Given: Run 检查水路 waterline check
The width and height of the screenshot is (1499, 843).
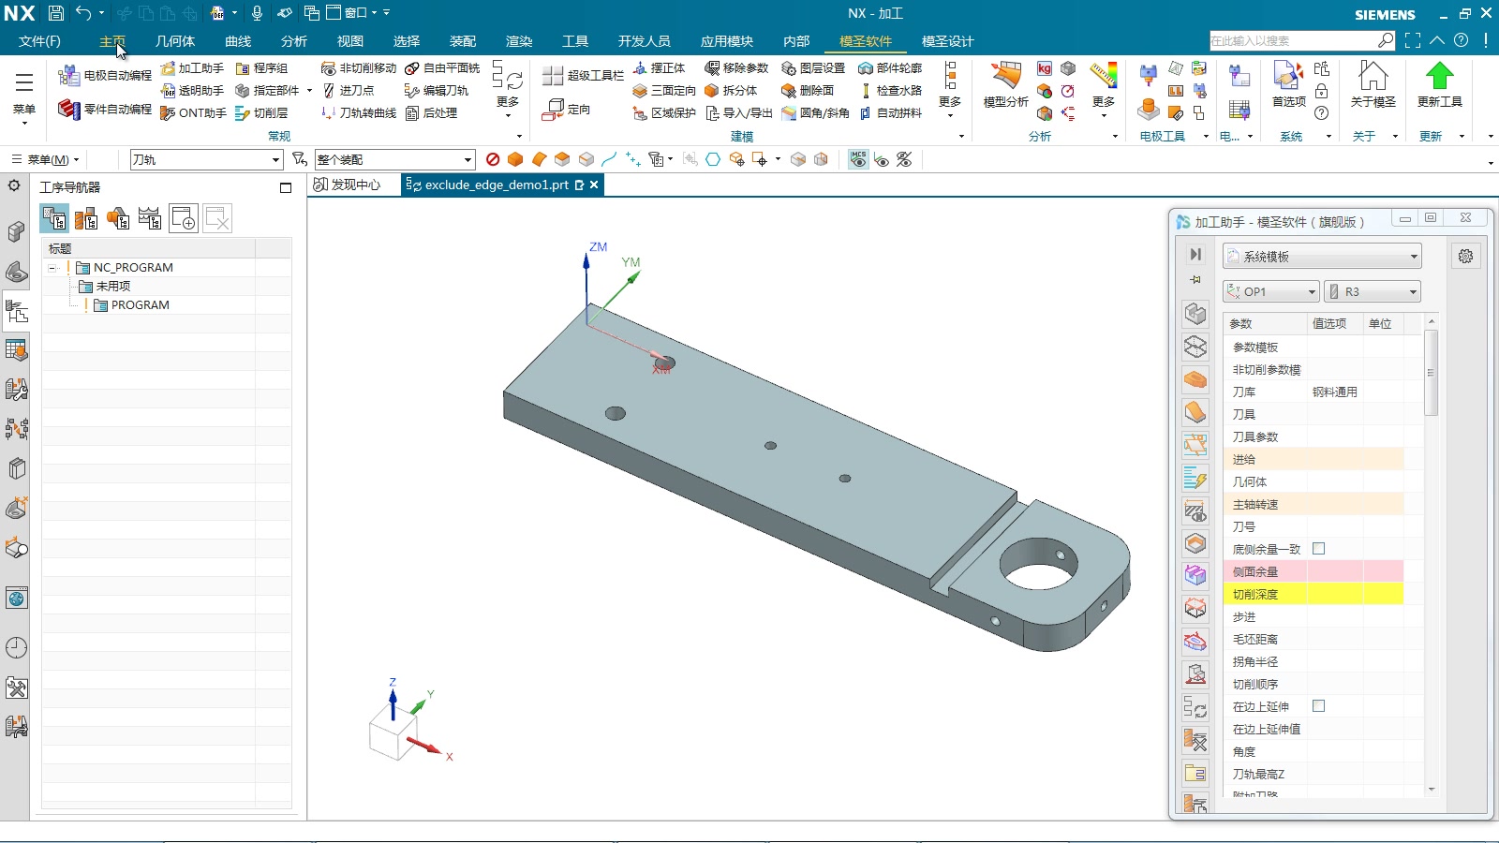Looking at the screenshot, I should click(890, 91).
